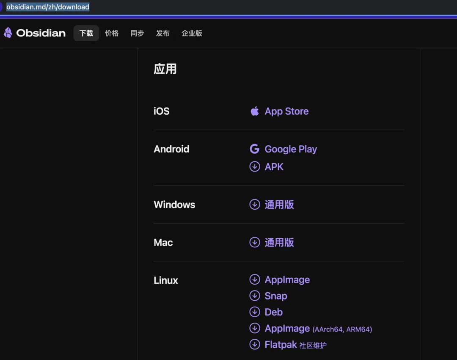This screenshot has height=360, width=457.
Task: Click the Obsidian wordmark
Action: click(41, 33)
